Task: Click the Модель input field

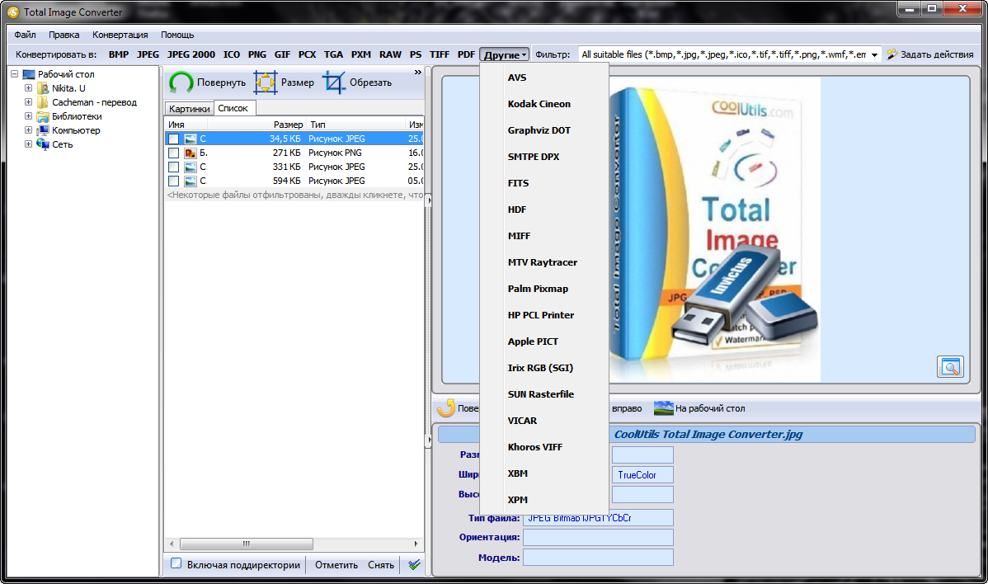Action: (x=598, y=558)
